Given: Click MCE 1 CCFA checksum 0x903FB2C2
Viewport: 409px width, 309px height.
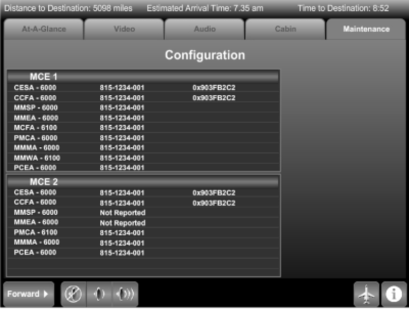Looking at the screenshot, I should point(214,98).
